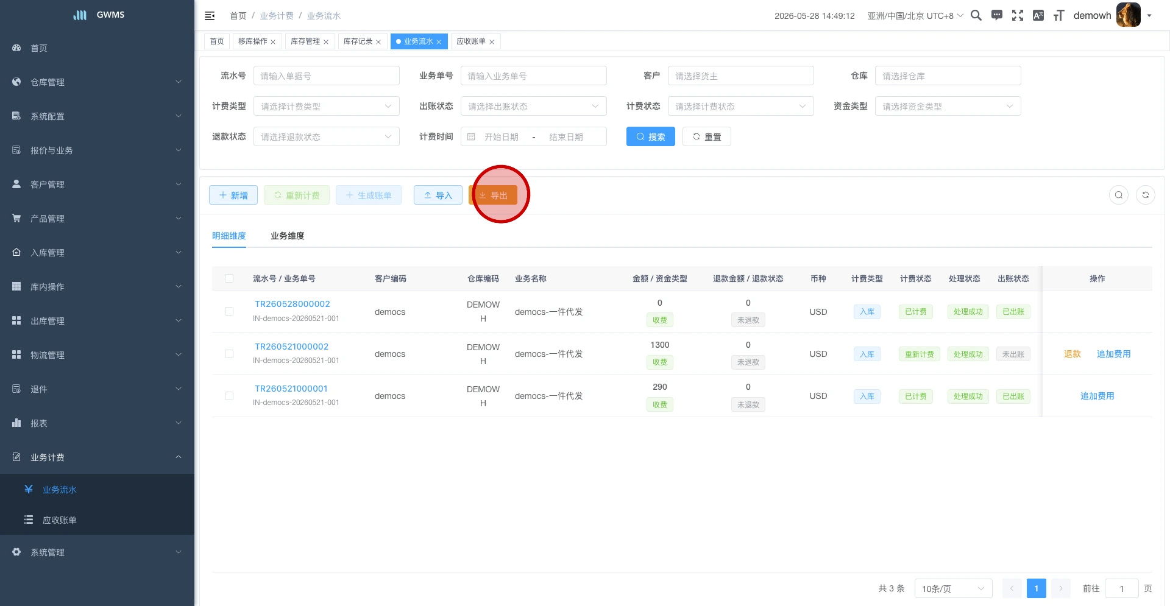The height and width of the screenshot is (606, 1170).
Task: Click the 业务流水 yen icon
Action: (x=29, y=489)
